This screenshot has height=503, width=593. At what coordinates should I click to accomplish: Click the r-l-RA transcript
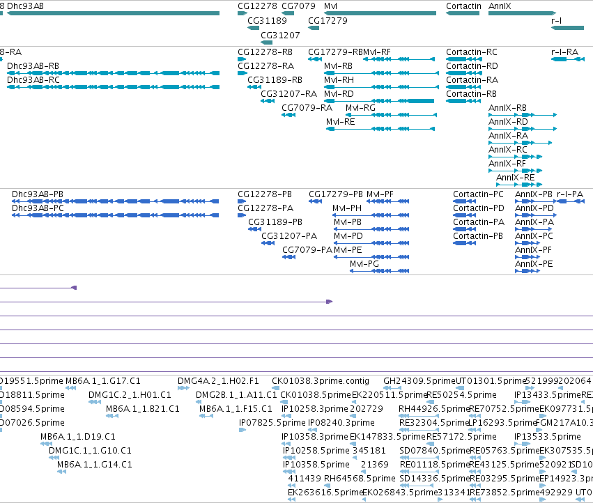(x=568, y=59)
